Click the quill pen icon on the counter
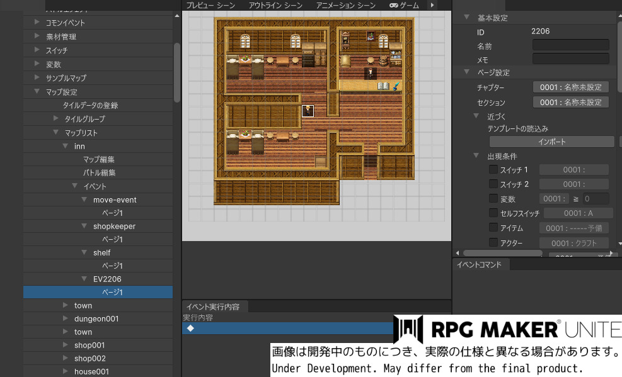Screen dimensions: 622x377 tap(396, 86)
